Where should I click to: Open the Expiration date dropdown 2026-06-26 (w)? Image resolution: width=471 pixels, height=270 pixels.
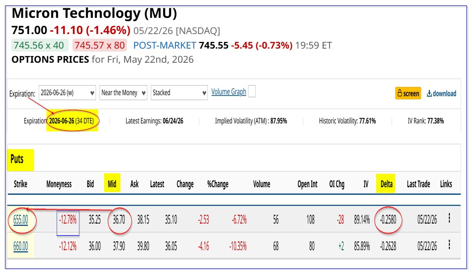(67, 93)
